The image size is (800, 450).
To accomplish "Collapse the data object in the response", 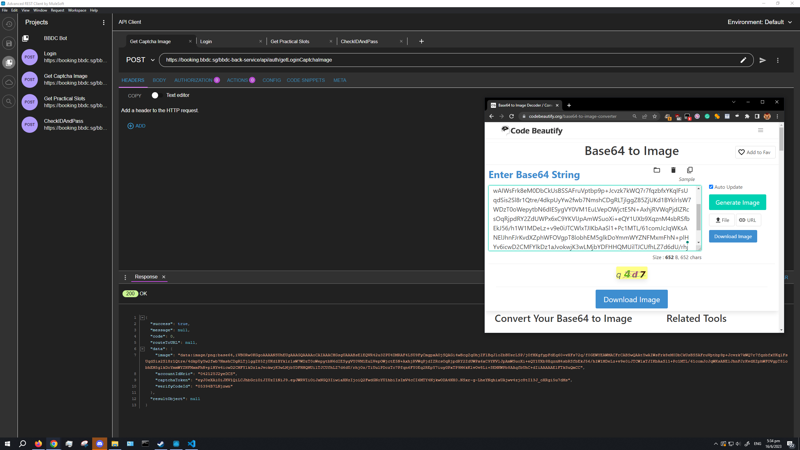I will [142, 349].
